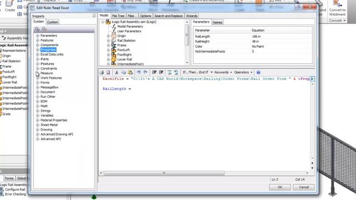
Task: Open the Search and Replace tab
Action: [x=169, y=16]
